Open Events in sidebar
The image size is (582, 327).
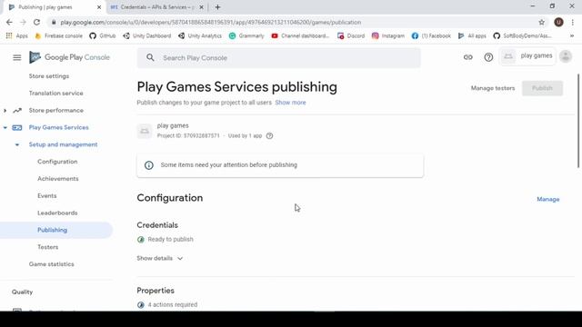click(47, 196)
